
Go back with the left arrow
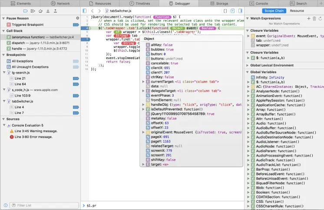[x=93, y=11]
